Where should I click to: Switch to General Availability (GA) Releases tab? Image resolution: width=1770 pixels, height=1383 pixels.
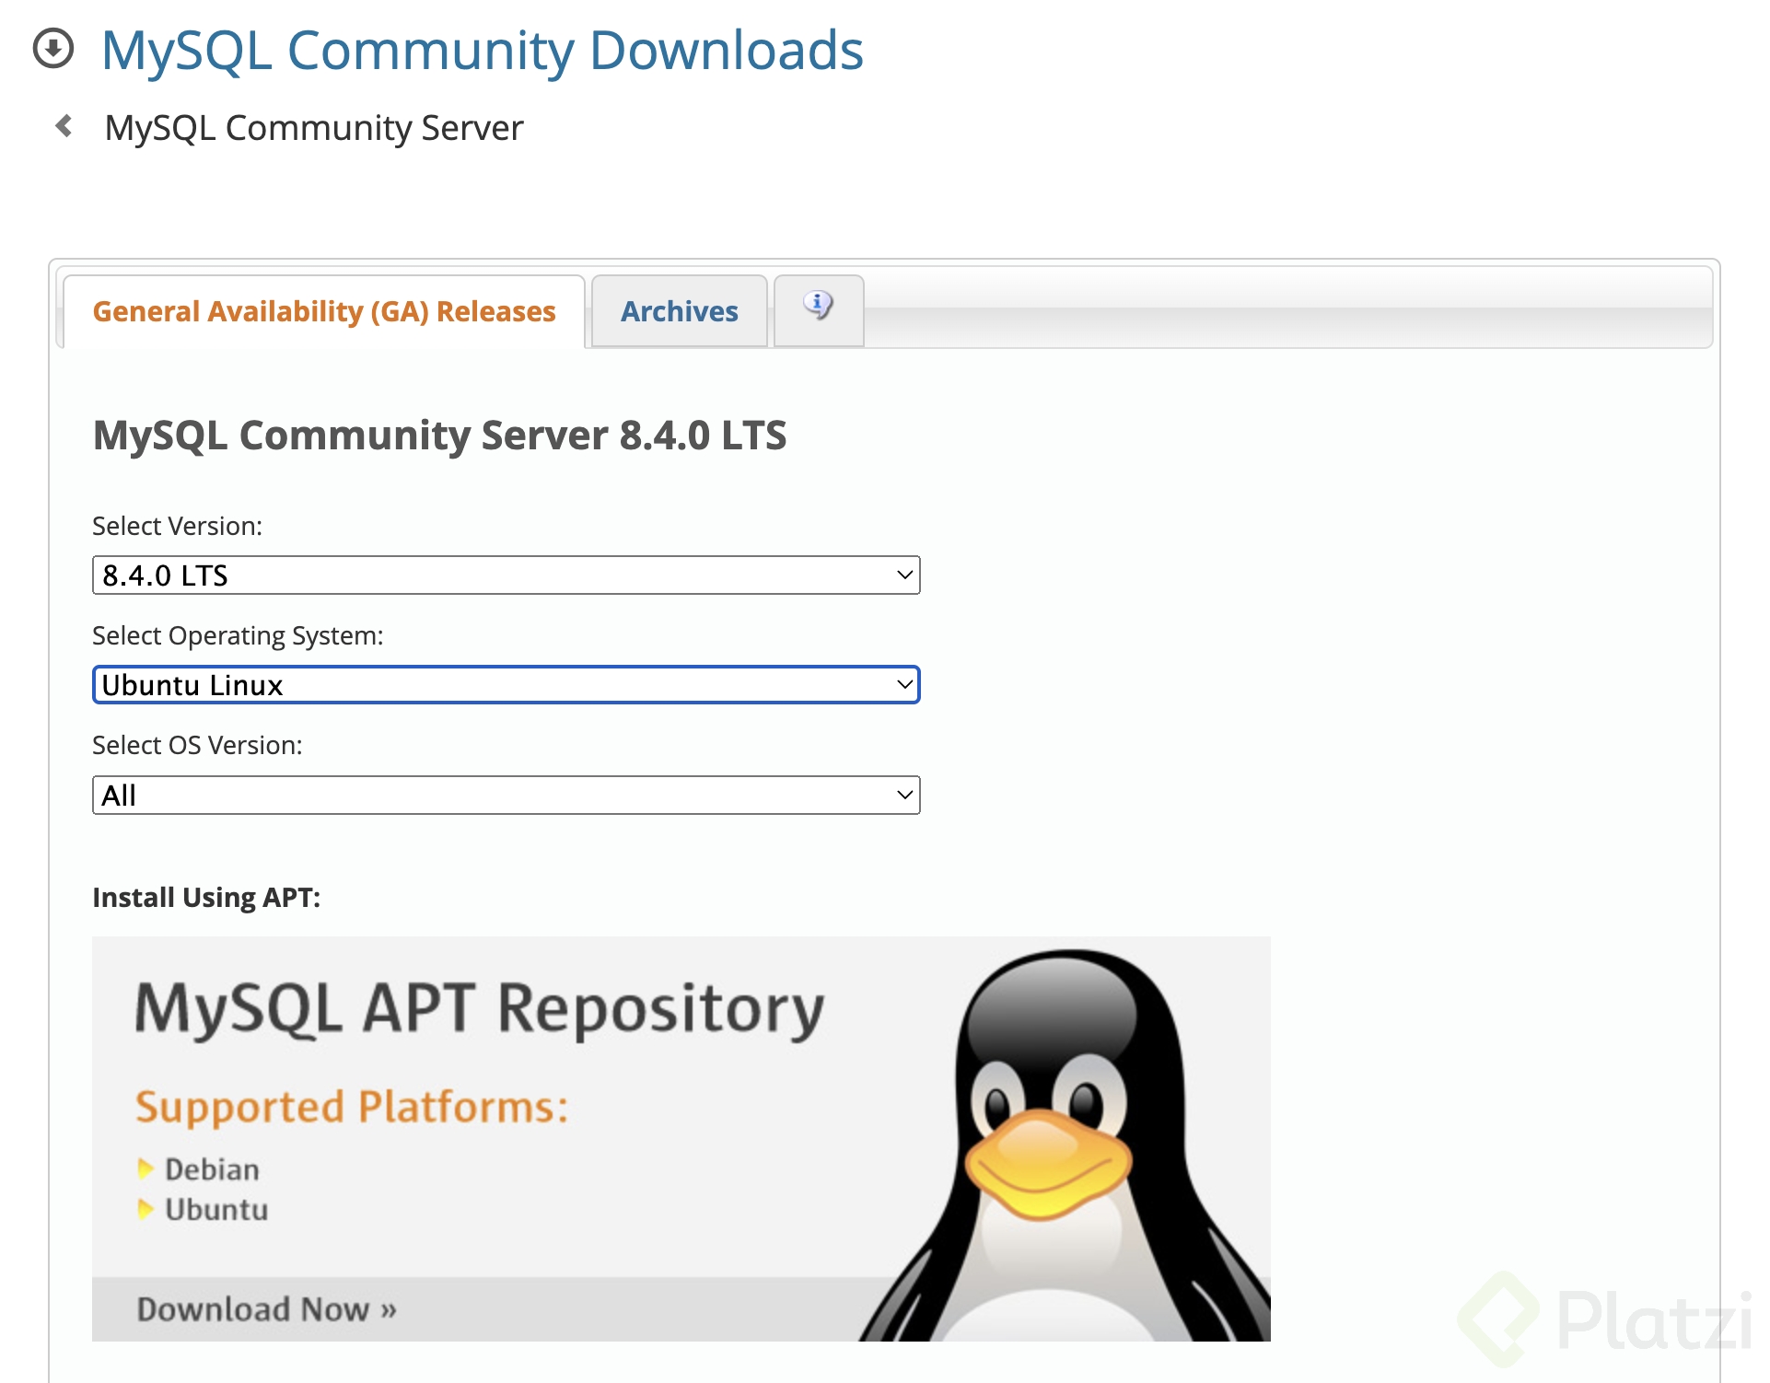[324, 311]
